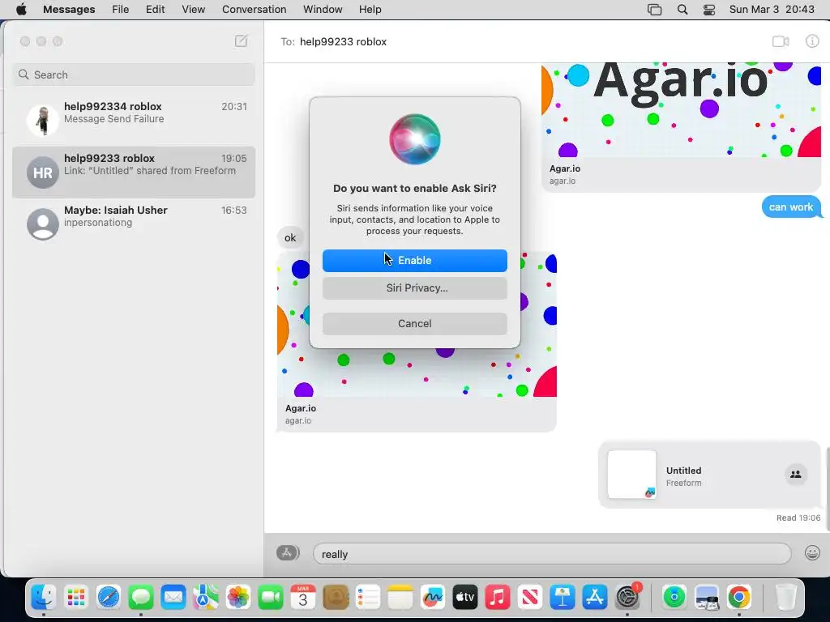Open Freeform from the Dock
The width and height of the screenshot is (830, 622).
coord(433,598)
